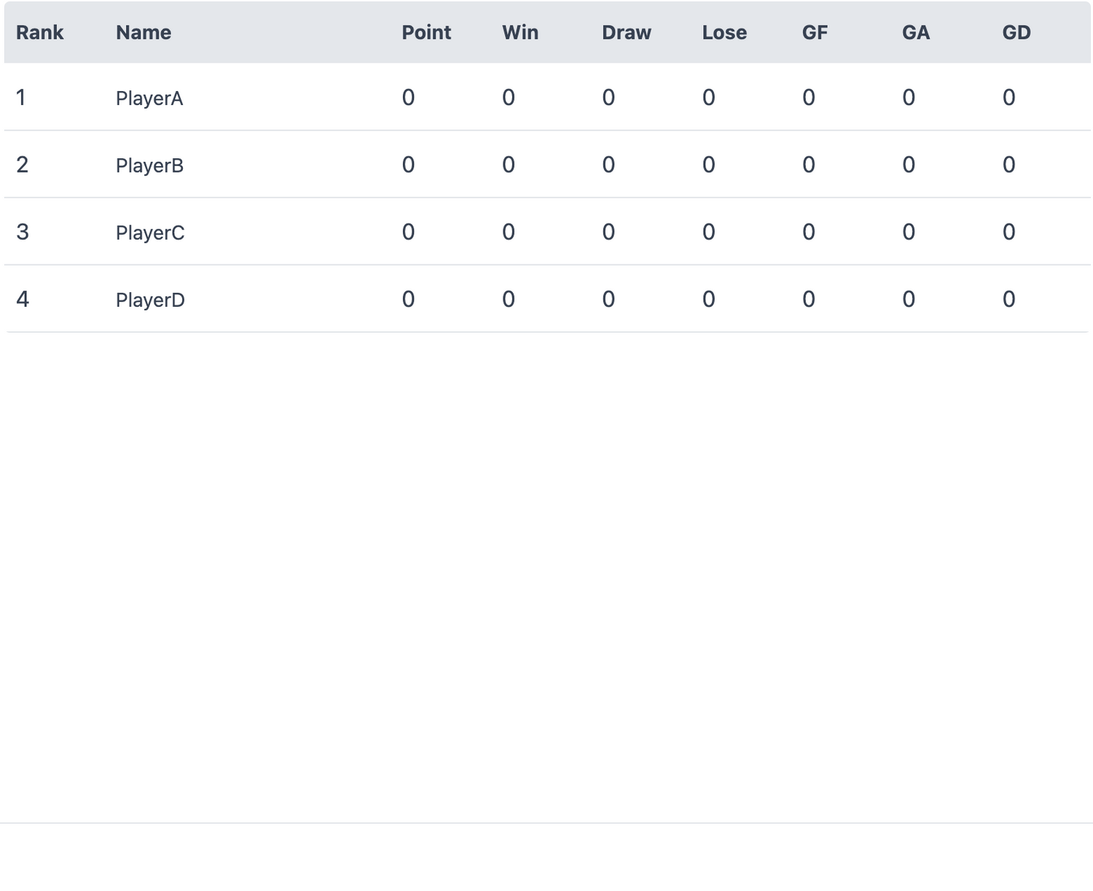
Task: Click PlayerB's GA value
Action: [x=909, y=165]
